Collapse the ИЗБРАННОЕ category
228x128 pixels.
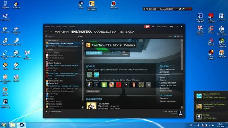click(x=47, y=41)
